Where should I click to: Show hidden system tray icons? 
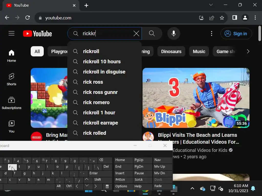click(192, 189)
